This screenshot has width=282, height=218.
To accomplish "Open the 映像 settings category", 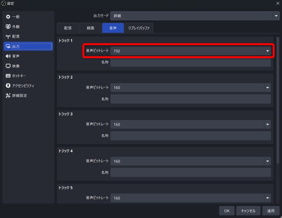I will pyautogui.click(x=28, y=66).
